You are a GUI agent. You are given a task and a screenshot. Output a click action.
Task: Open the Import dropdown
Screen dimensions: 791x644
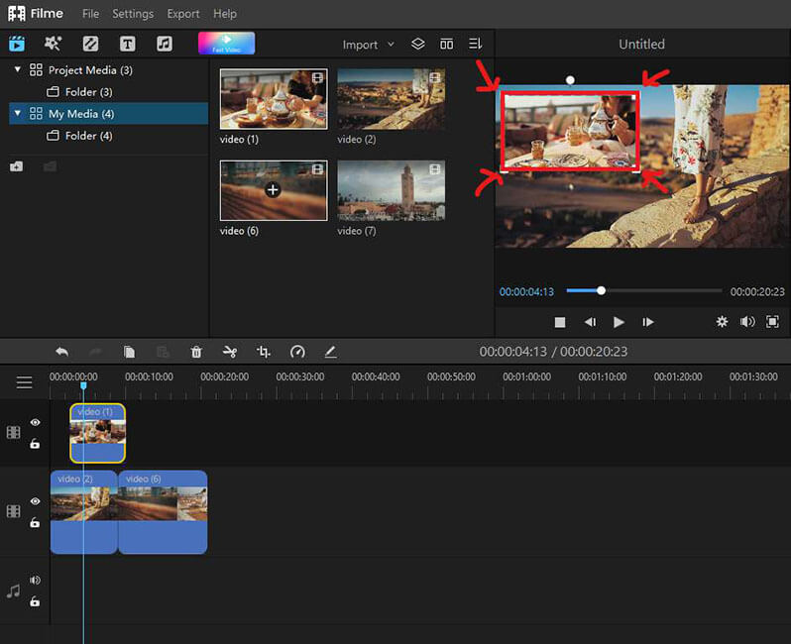pyautogui.click(x=369, y=45)
